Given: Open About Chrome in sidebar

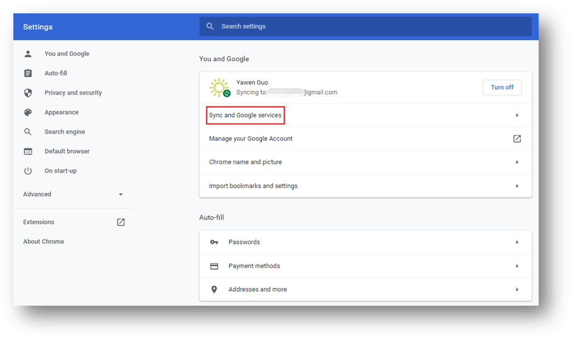Looking at the screenshot, I should 44,241.
